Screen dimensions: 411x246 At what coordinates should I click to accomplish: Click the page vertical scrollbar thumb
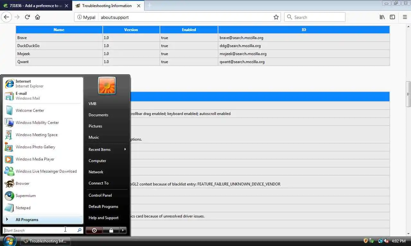point(408,94)
